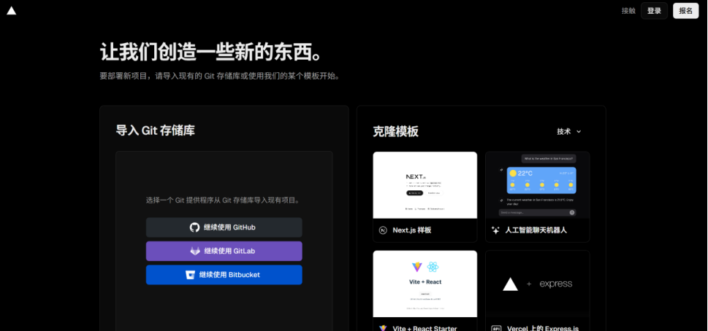Viewport: 708px width, 331px height.
Task: Click the Git provider instruction text
Action: click(x=224, y=200)
